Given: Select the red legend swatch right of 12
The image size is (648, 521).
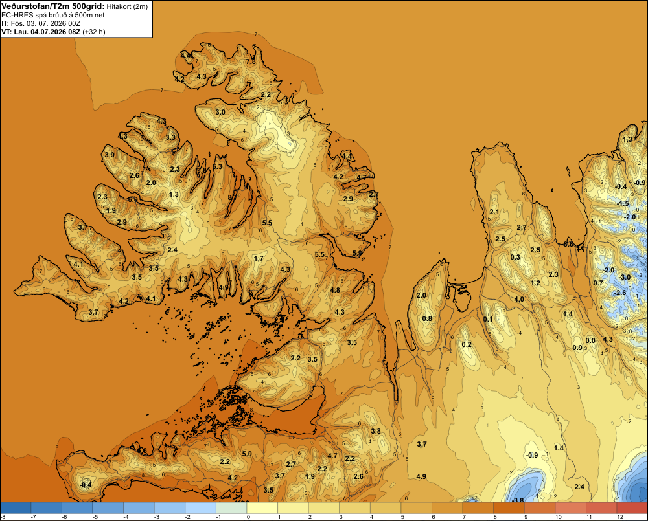Looking at the screenshot, I should [632, 507].
